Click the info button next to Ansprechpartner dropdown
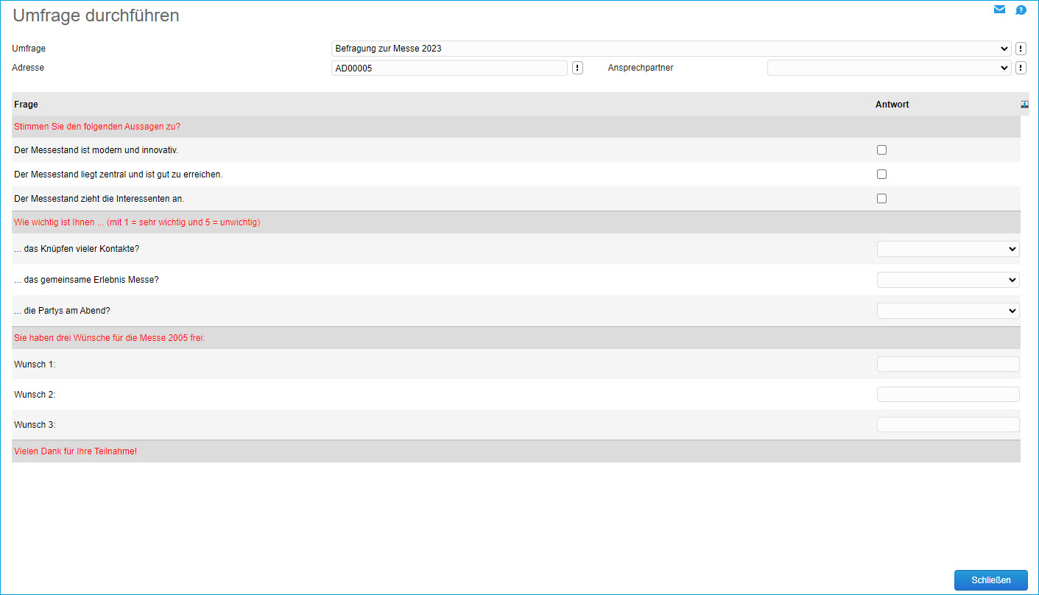 click(x=1021, y=68)
